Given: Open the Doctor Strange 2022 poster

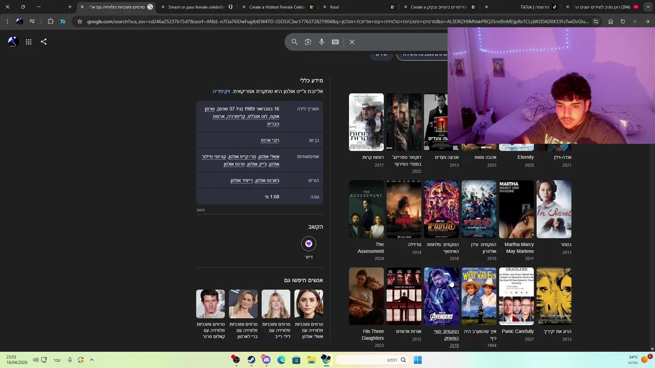Looking at the screenshot, I should click(x=404, y=122).
